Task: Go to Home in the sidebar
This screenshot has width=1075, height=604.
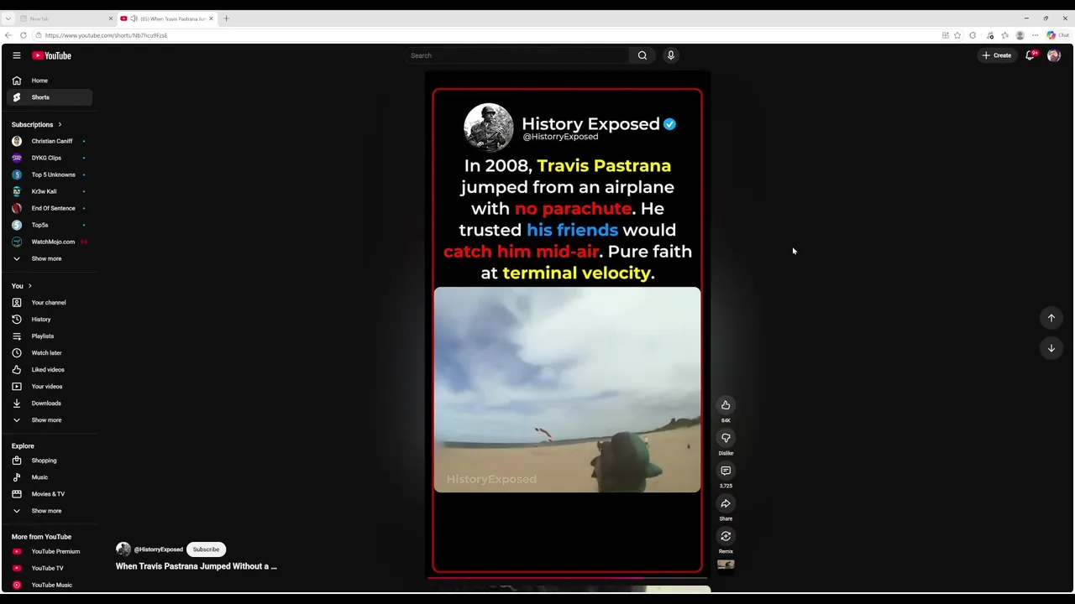Action: (50, 81)
